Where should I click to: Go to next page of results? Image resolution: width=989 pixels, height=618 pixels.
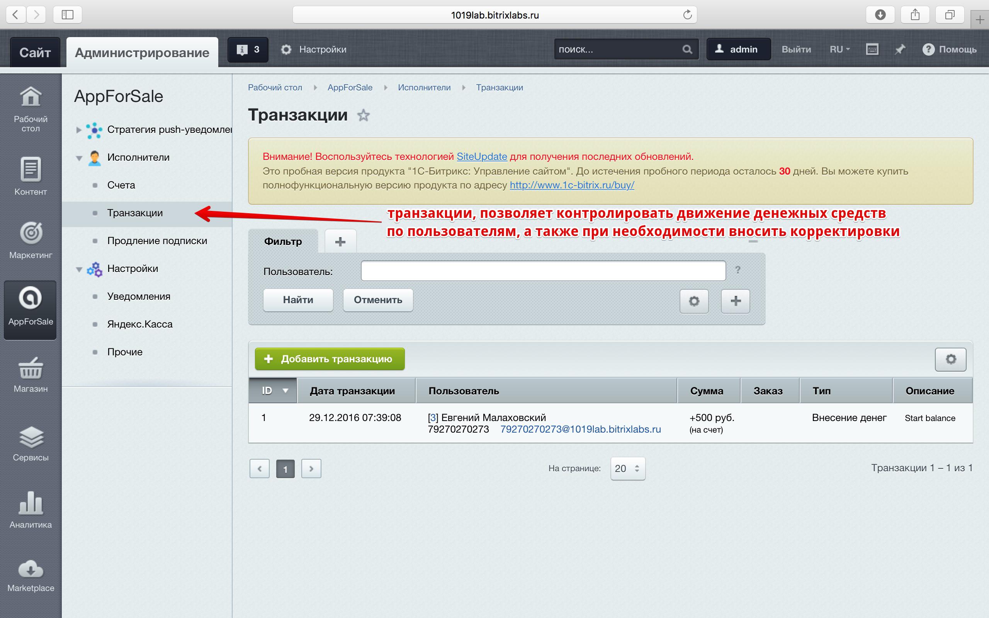[311, 469]
